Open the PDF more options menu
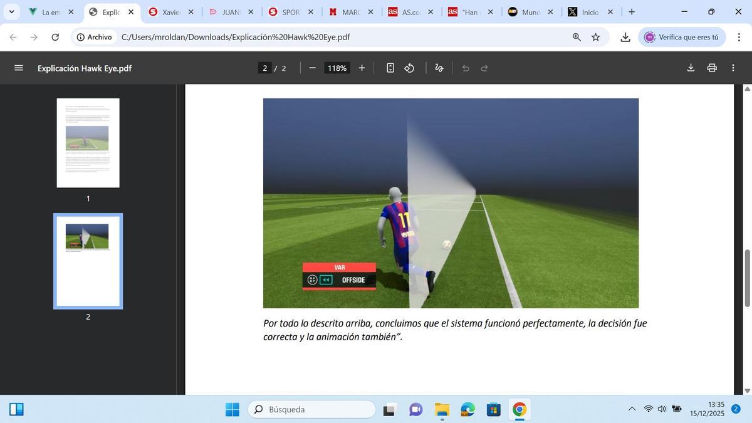Image resolution: width=752 pixels, height=423 pixels. tap(733, 68)
